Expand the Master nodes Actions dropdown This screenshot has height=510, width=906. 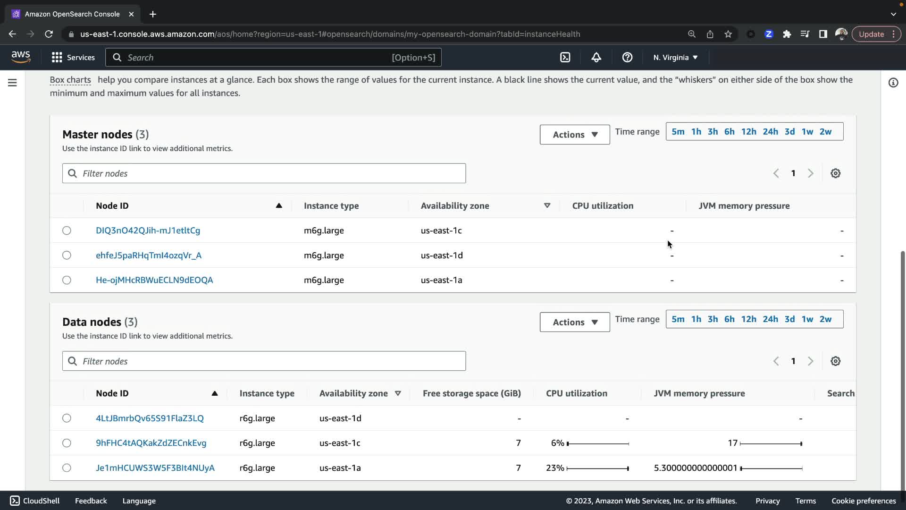tap(574, 135)
